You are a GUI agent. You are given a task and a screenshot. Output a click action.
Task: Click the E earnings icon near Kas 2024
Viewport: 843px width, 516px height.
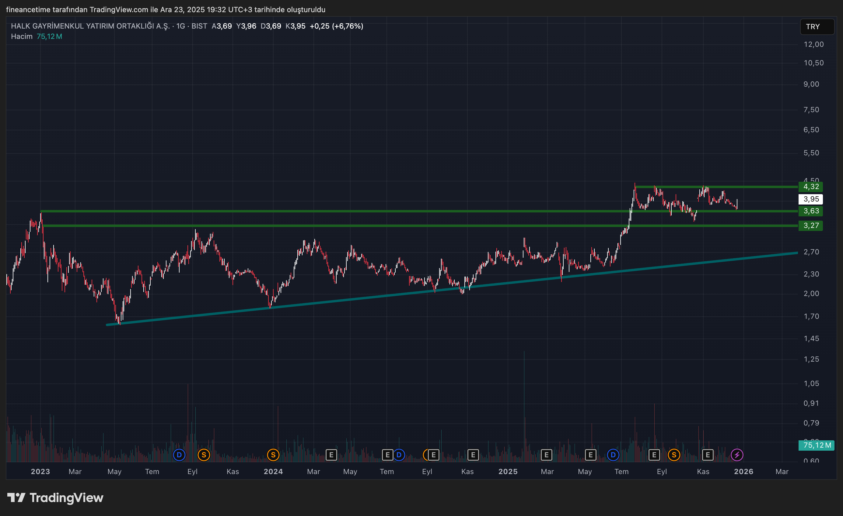(473, 455)
